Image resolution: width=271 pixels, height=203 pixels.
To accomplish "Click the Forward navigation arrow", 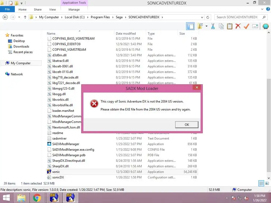I will coord(13,17).
